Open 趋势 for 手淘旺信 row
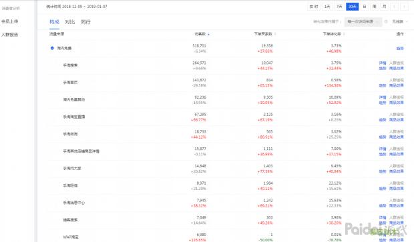 [x=383, y=189]
